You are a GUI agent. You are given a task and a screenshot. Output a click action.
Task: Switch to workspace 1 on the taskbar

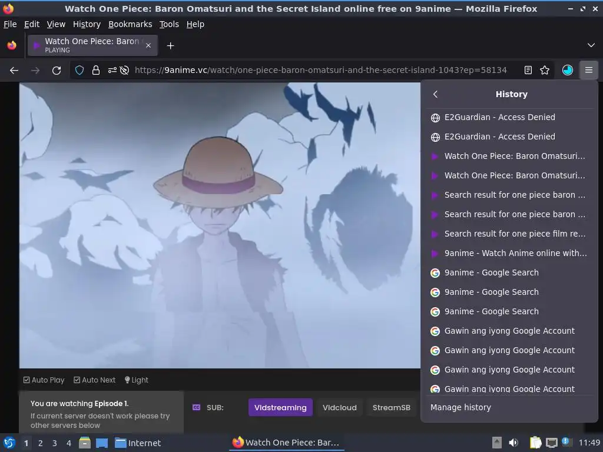[26, 443]
